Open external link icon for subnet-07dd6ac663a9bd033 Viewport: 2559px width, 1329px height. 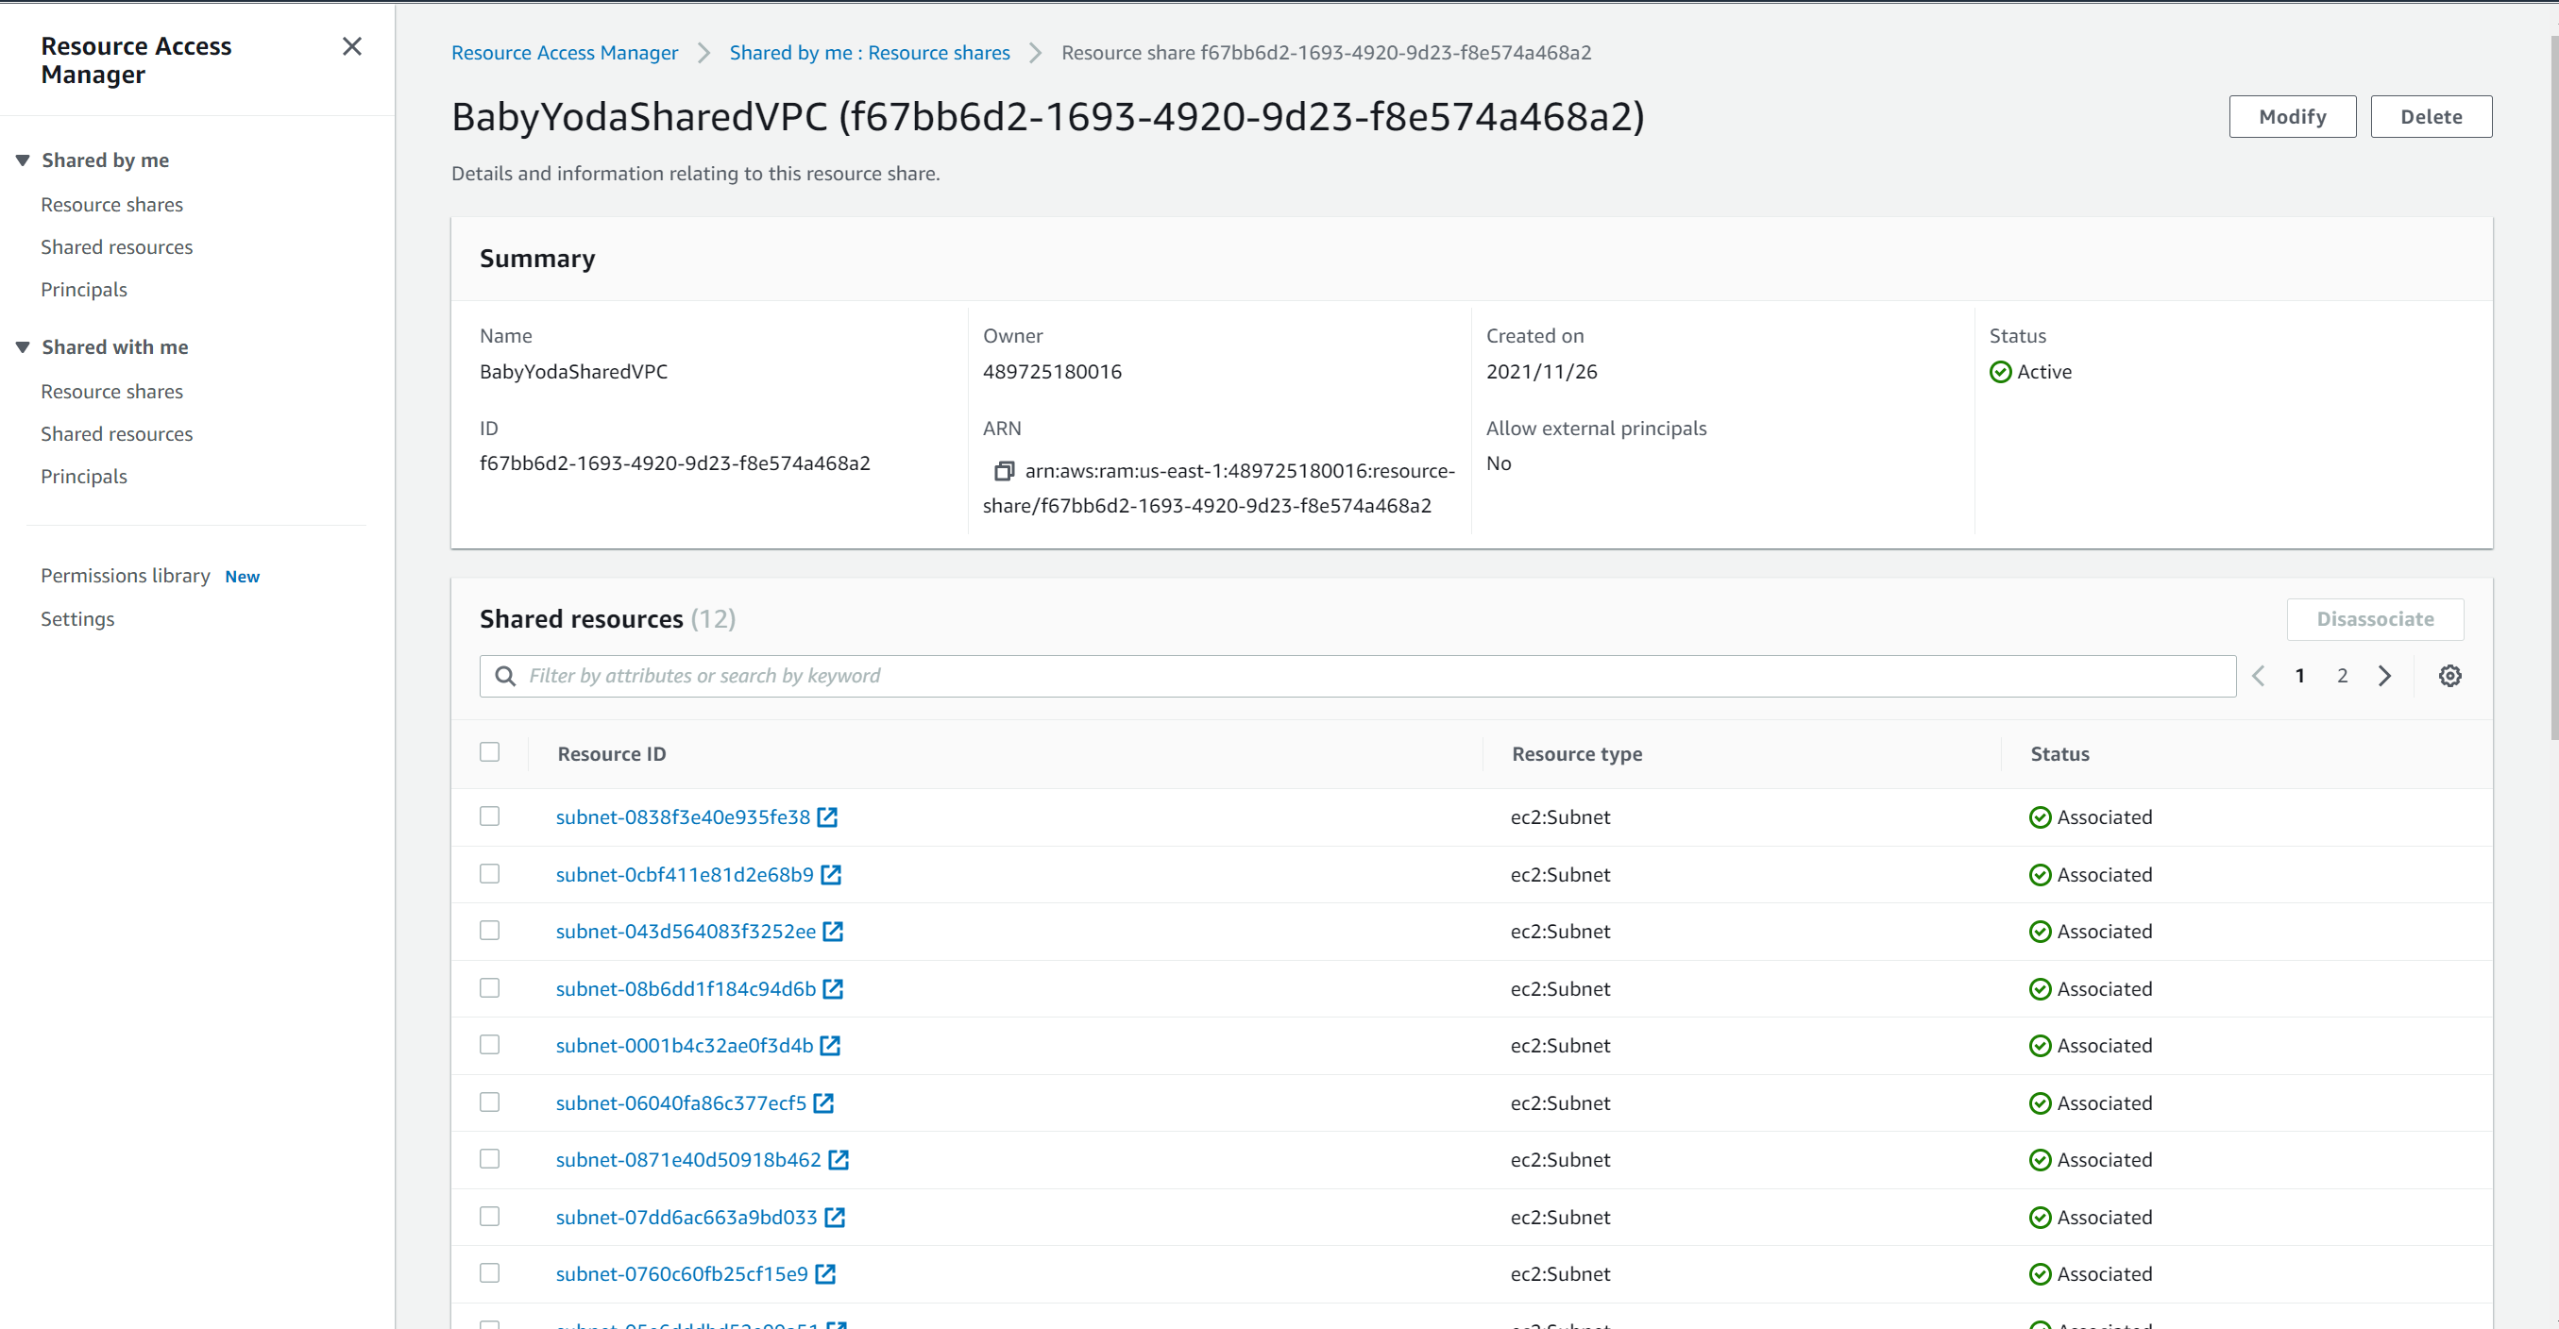(x=835, y=1217)
